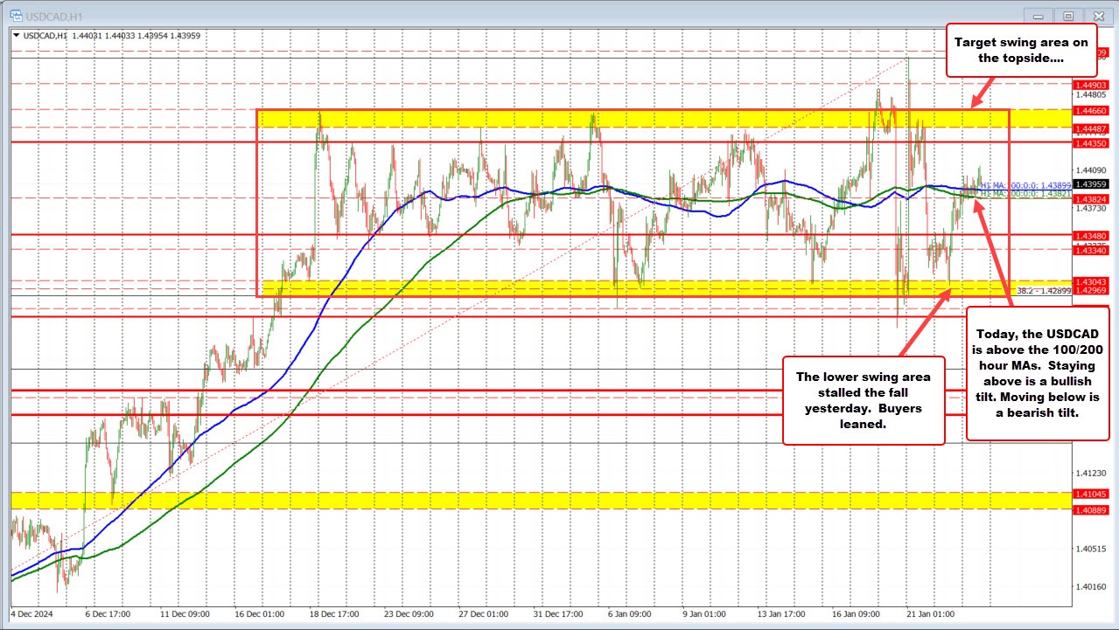Expand the USDCAD,H1 quote dropdown triangle
The width and height of the screenshot is (1119, 630).
tap(15, 36)
